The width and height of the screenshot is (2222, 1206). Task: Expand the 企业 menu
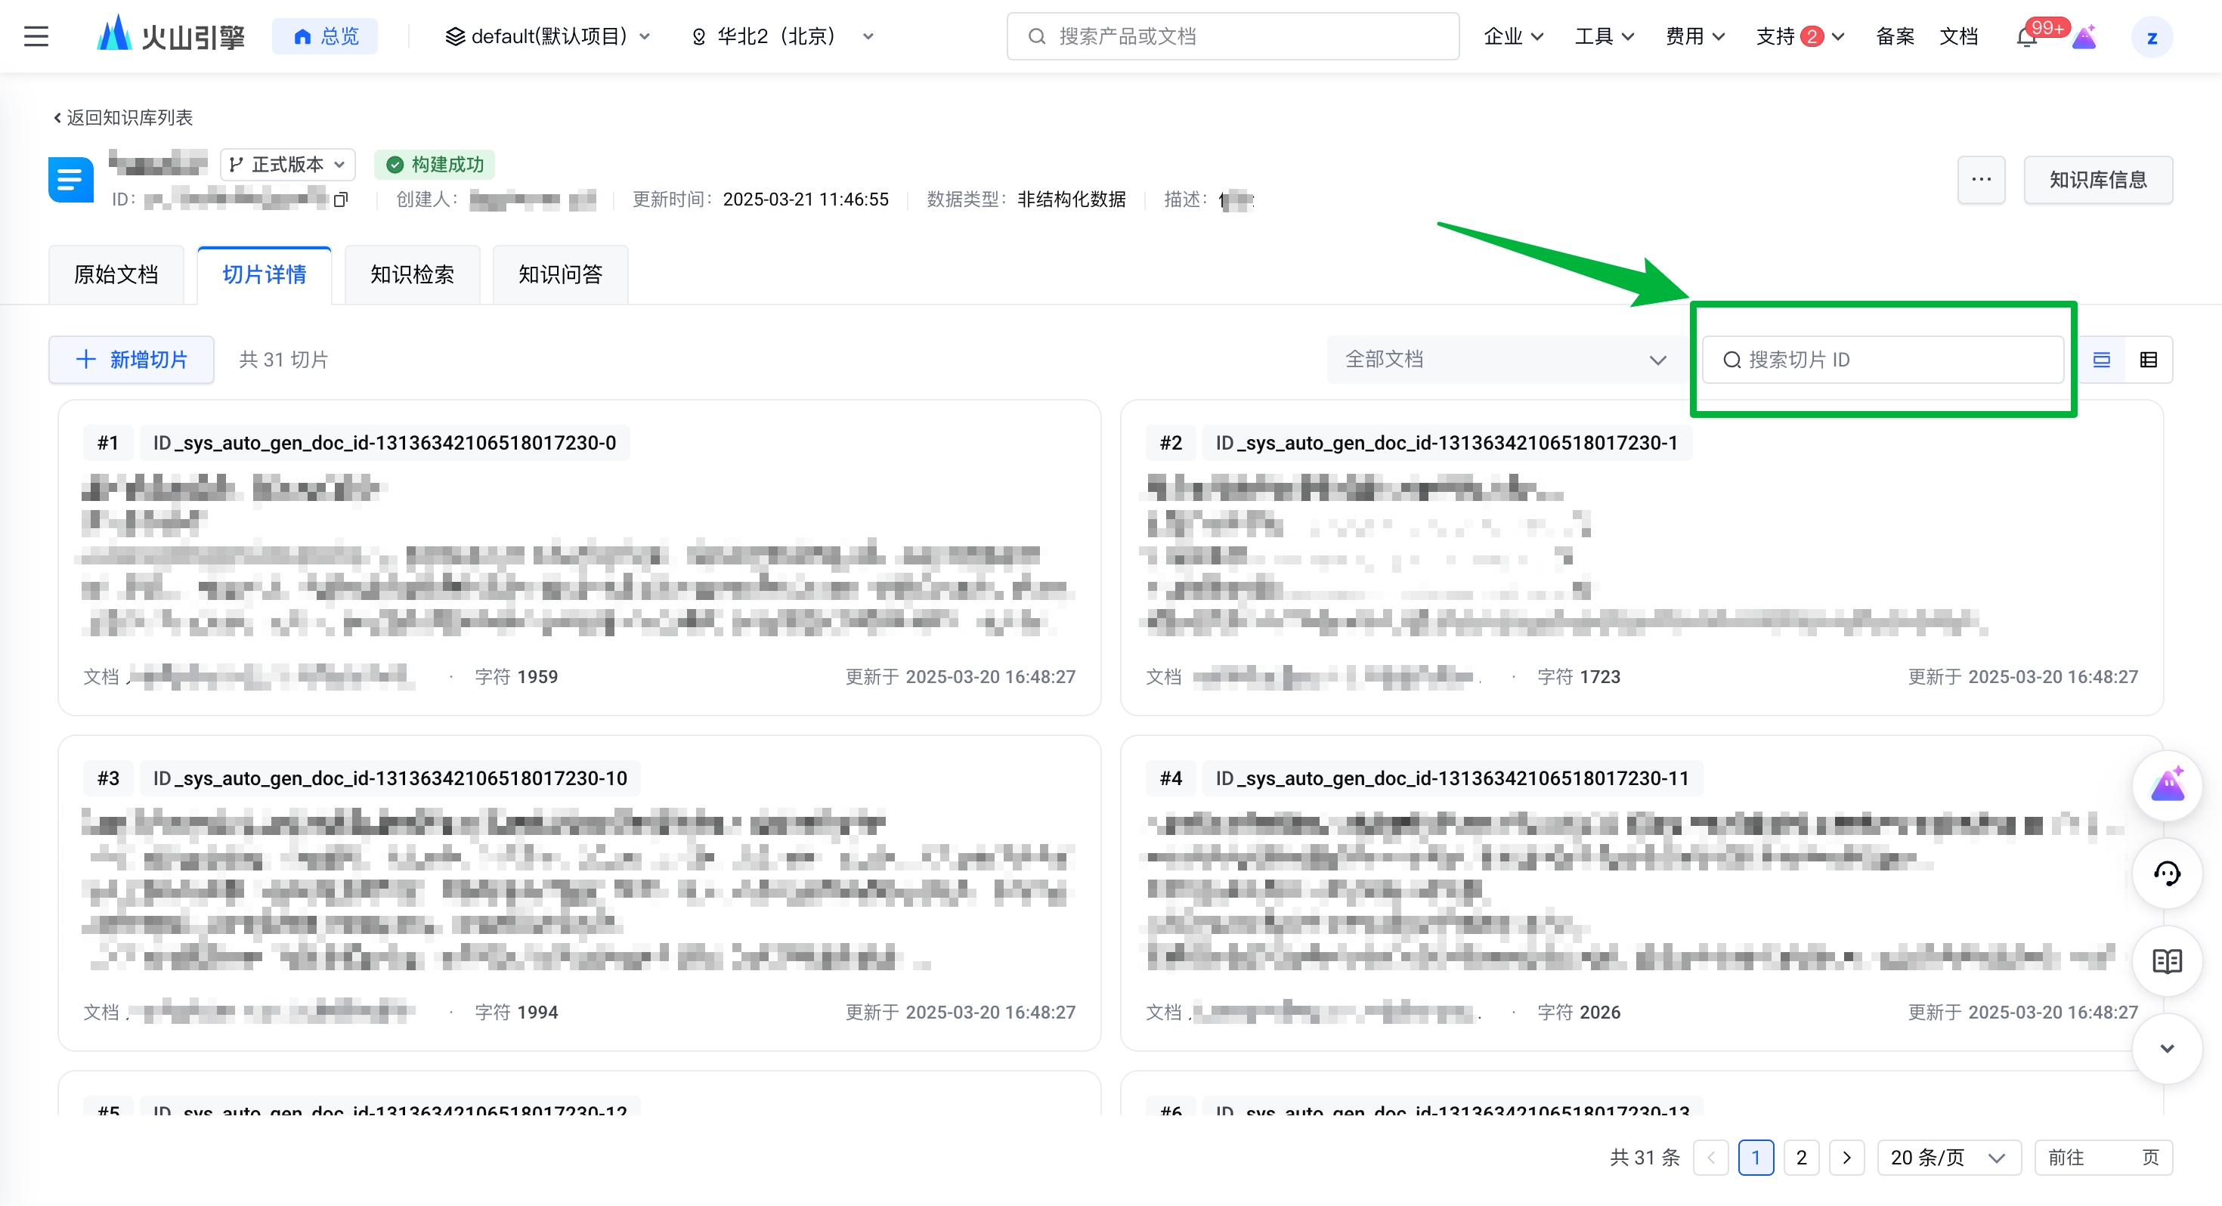pos(1513,36)
